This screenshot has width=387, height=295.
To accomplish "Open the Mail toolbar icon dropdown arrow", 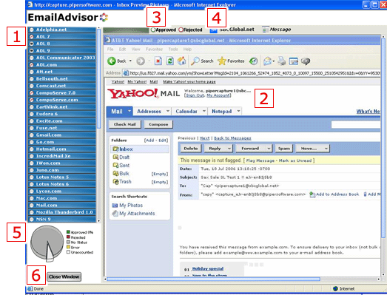I will (274, 61).
